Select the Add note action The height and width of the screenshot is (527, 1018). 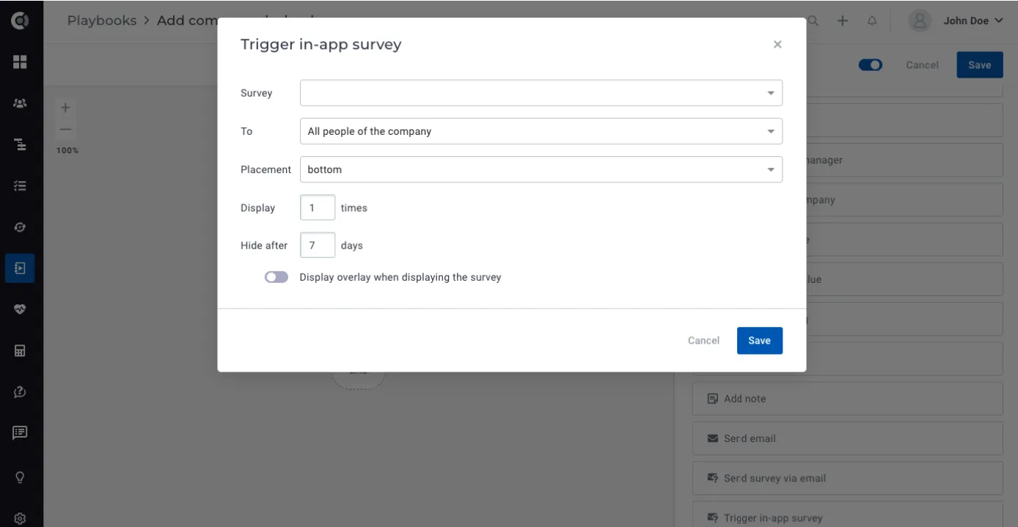click(847, 399)
